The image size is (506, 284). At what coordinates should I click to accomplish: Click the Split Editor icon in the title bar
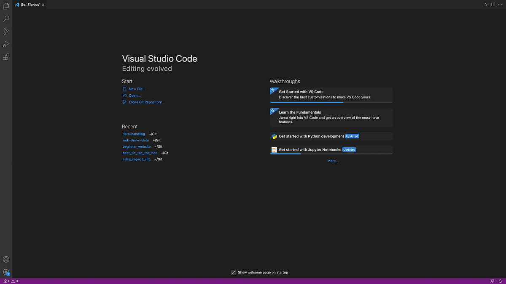tap(493, 4)
